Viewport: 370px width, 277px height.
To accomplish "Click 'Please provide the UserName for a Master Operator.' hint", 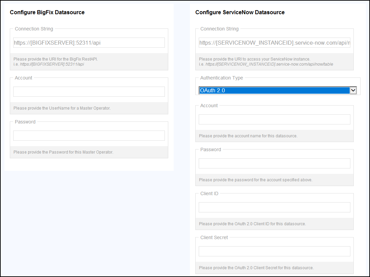I will (62, 108).
